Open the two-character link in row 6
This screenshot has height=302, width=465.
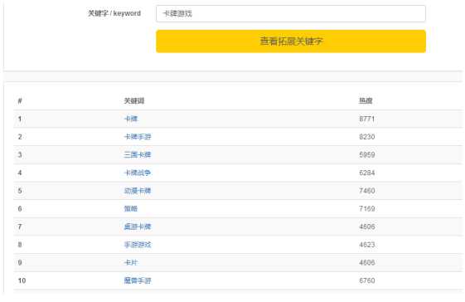point(131,209)
